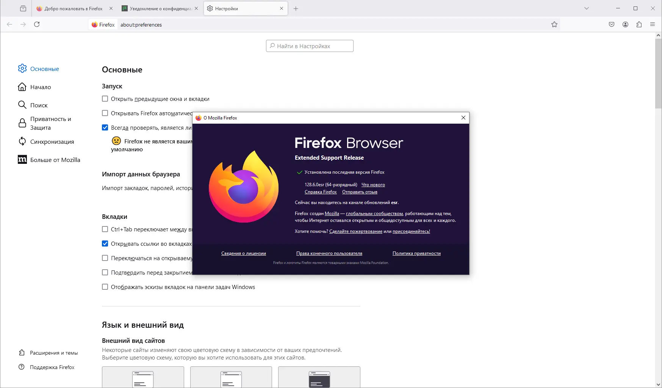Viewport: 662px width, 388px height.
Task: Follow the глобальным сообществом link
Action: click(374, 214)
